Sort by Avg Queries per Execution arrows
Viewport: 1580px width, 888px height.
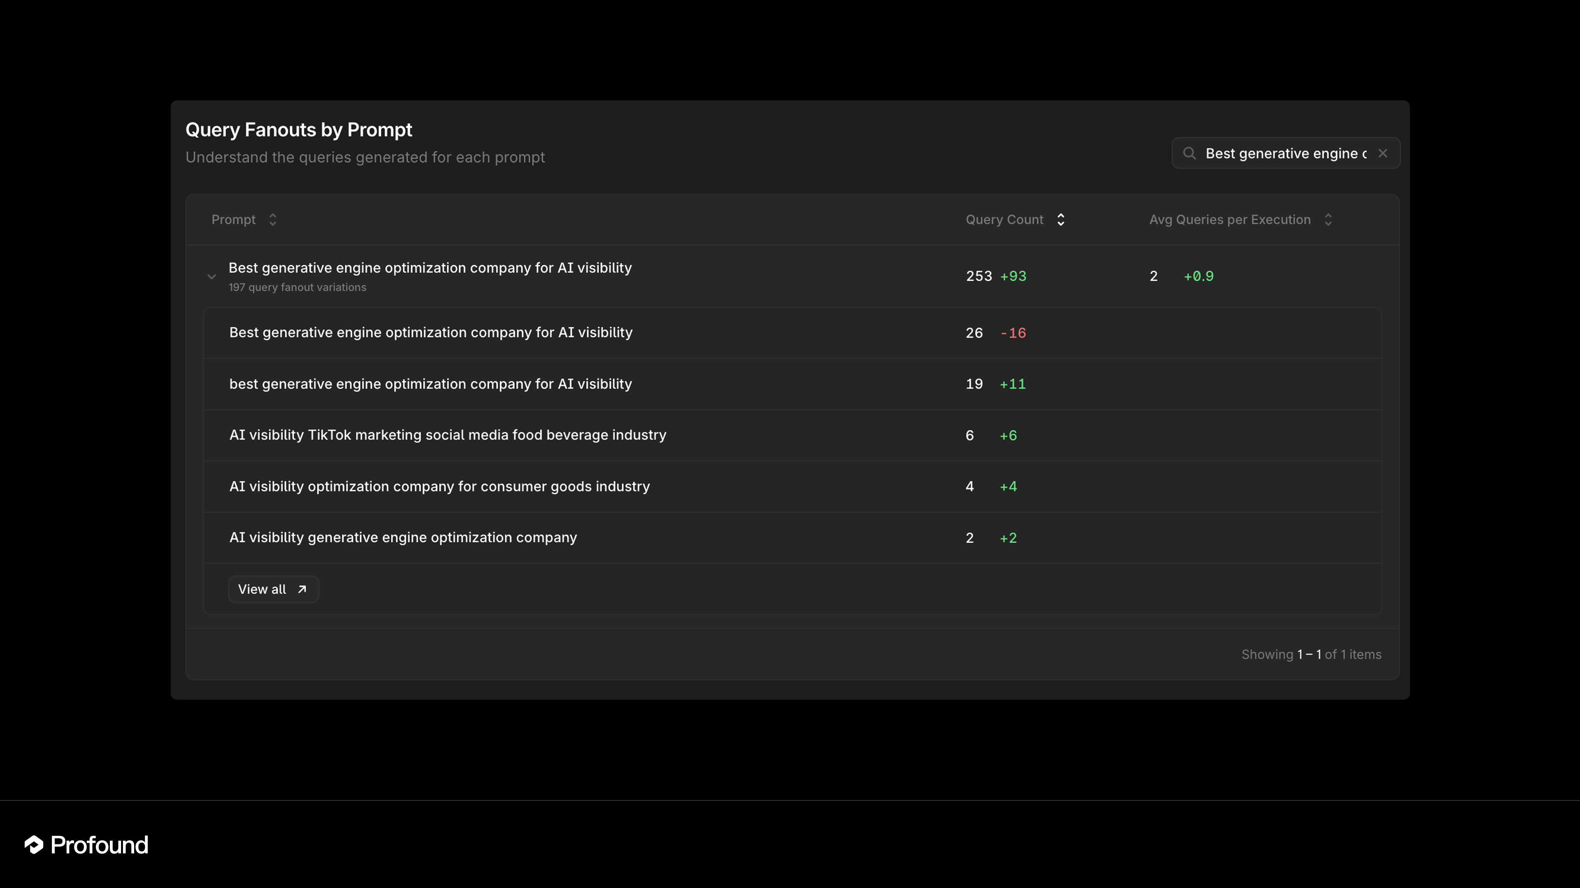[1328, 220]
